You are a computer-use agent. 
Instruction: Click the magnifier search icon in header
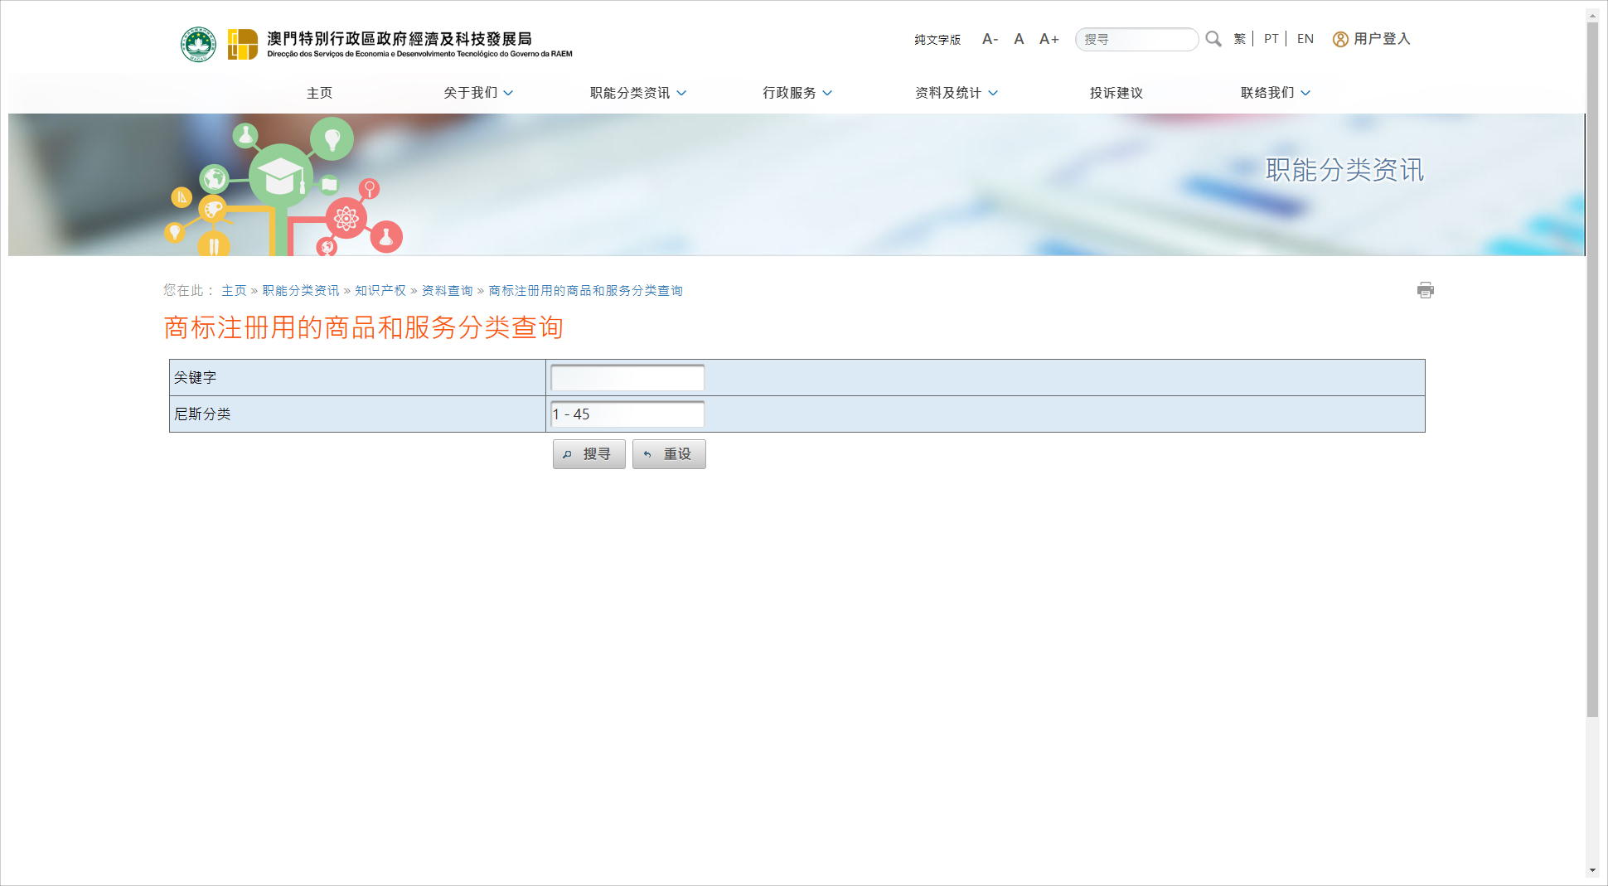pyautogui.click(x=1213, y=39)
